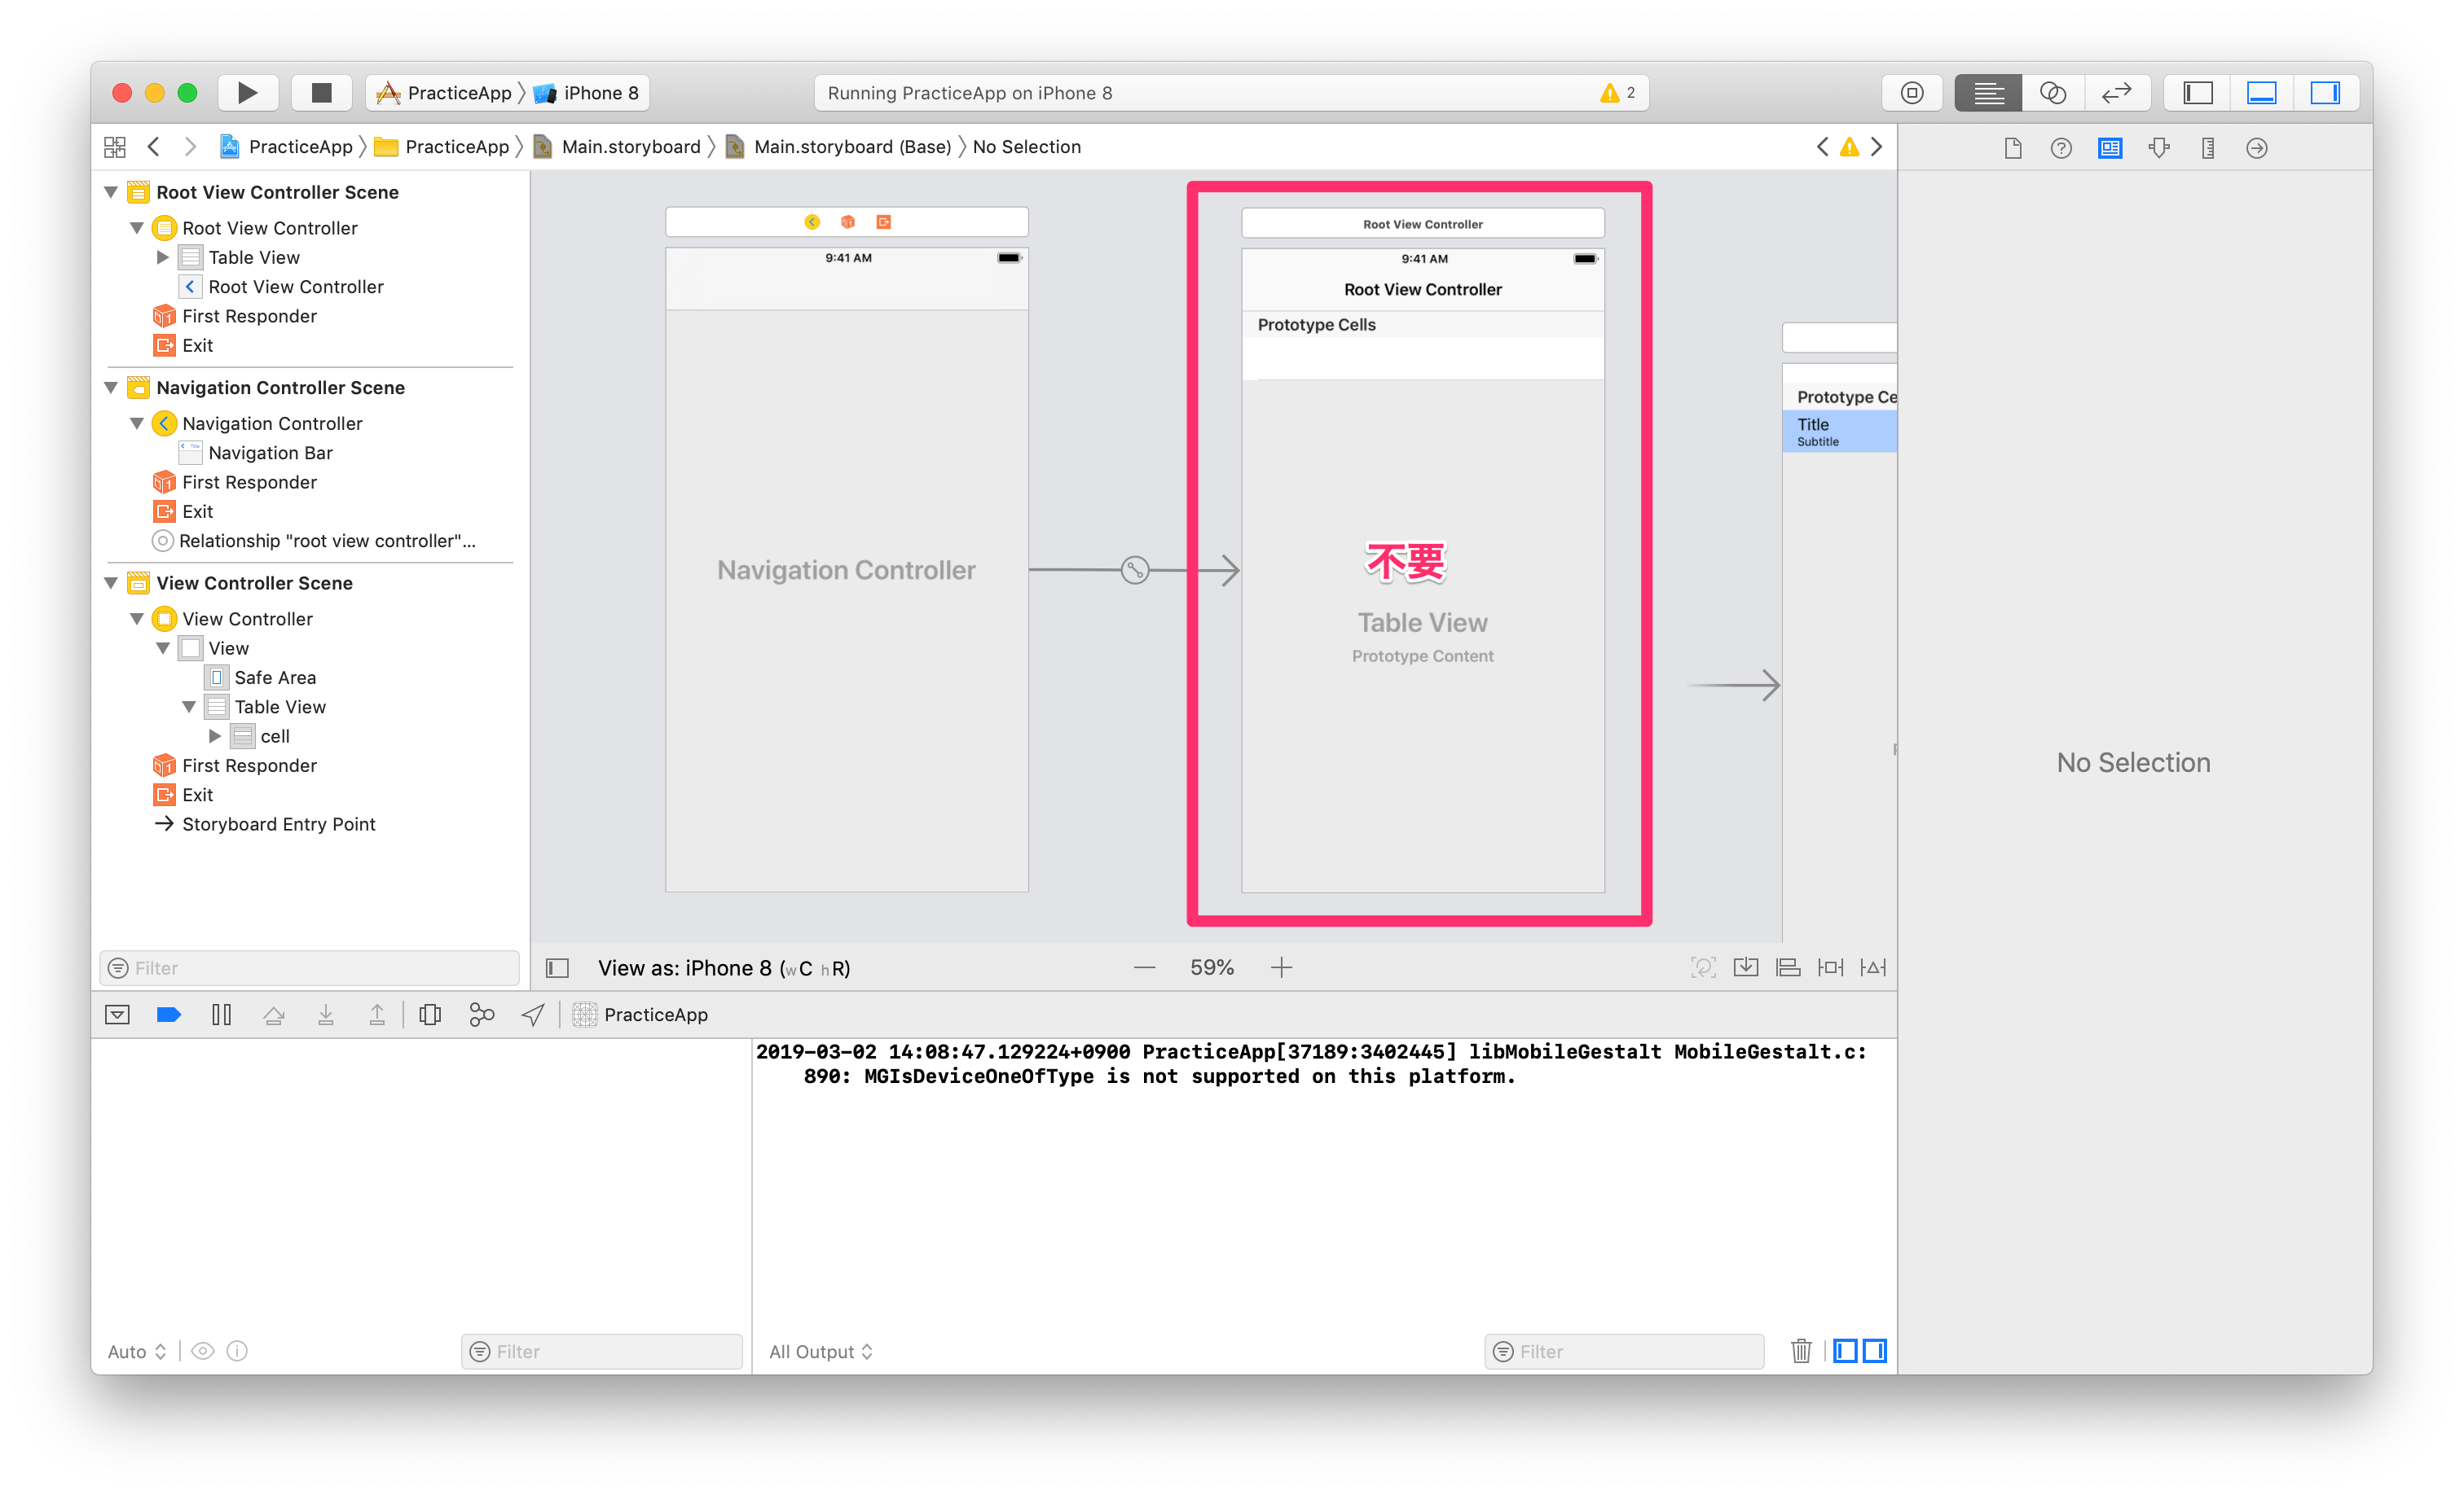Click the Debug Memory Graph icon
Screen dimensions: 2464x1495
pyautogui.click(x=481, y=1015)
